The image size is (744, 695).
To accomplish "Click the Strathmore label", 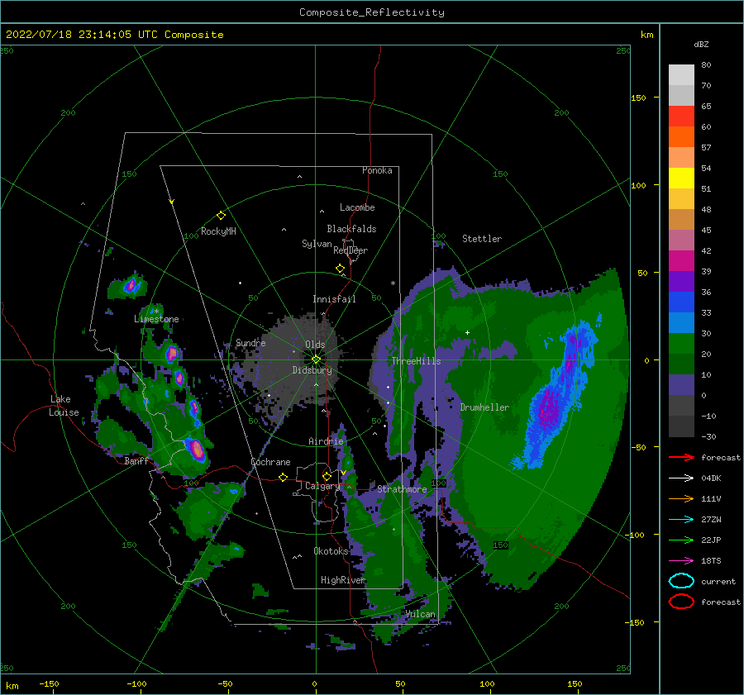I will click(x=402, y=489).
